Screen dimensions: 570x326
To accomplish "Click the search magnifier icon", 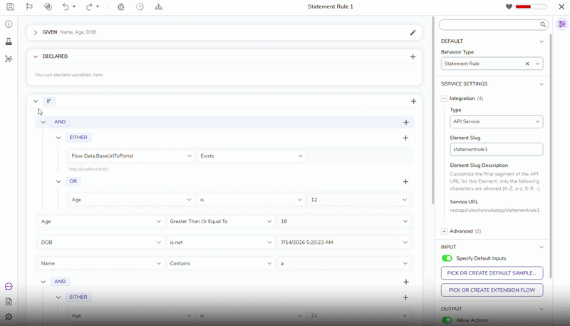I will 543,25.
